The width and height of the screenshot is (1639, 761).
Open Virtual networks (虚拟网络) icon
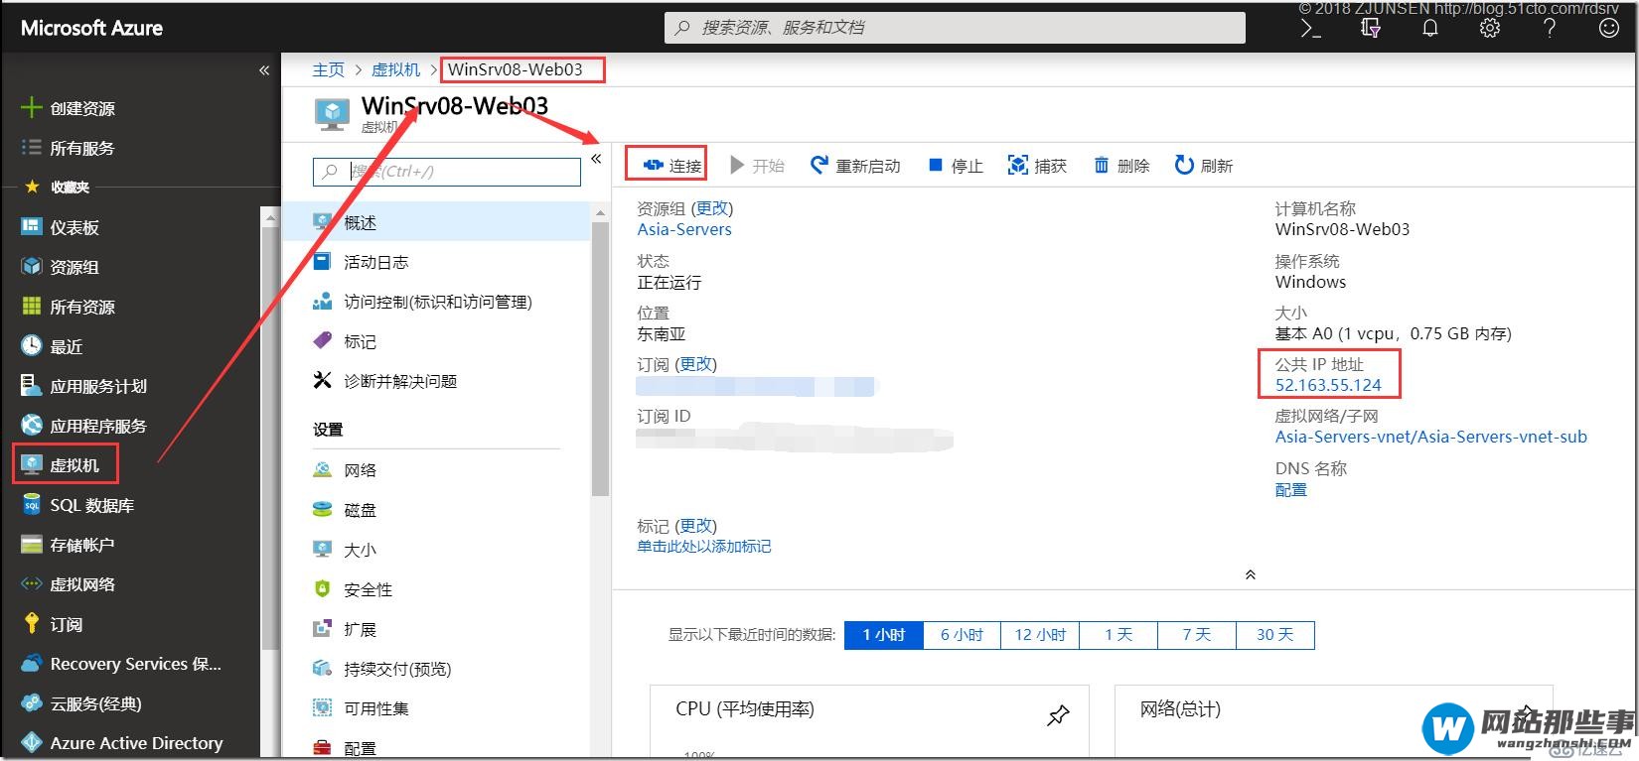tap(31, 583)
